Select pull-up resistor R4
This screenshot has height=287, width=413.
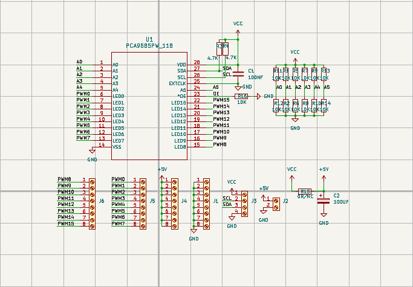(226, 49)
